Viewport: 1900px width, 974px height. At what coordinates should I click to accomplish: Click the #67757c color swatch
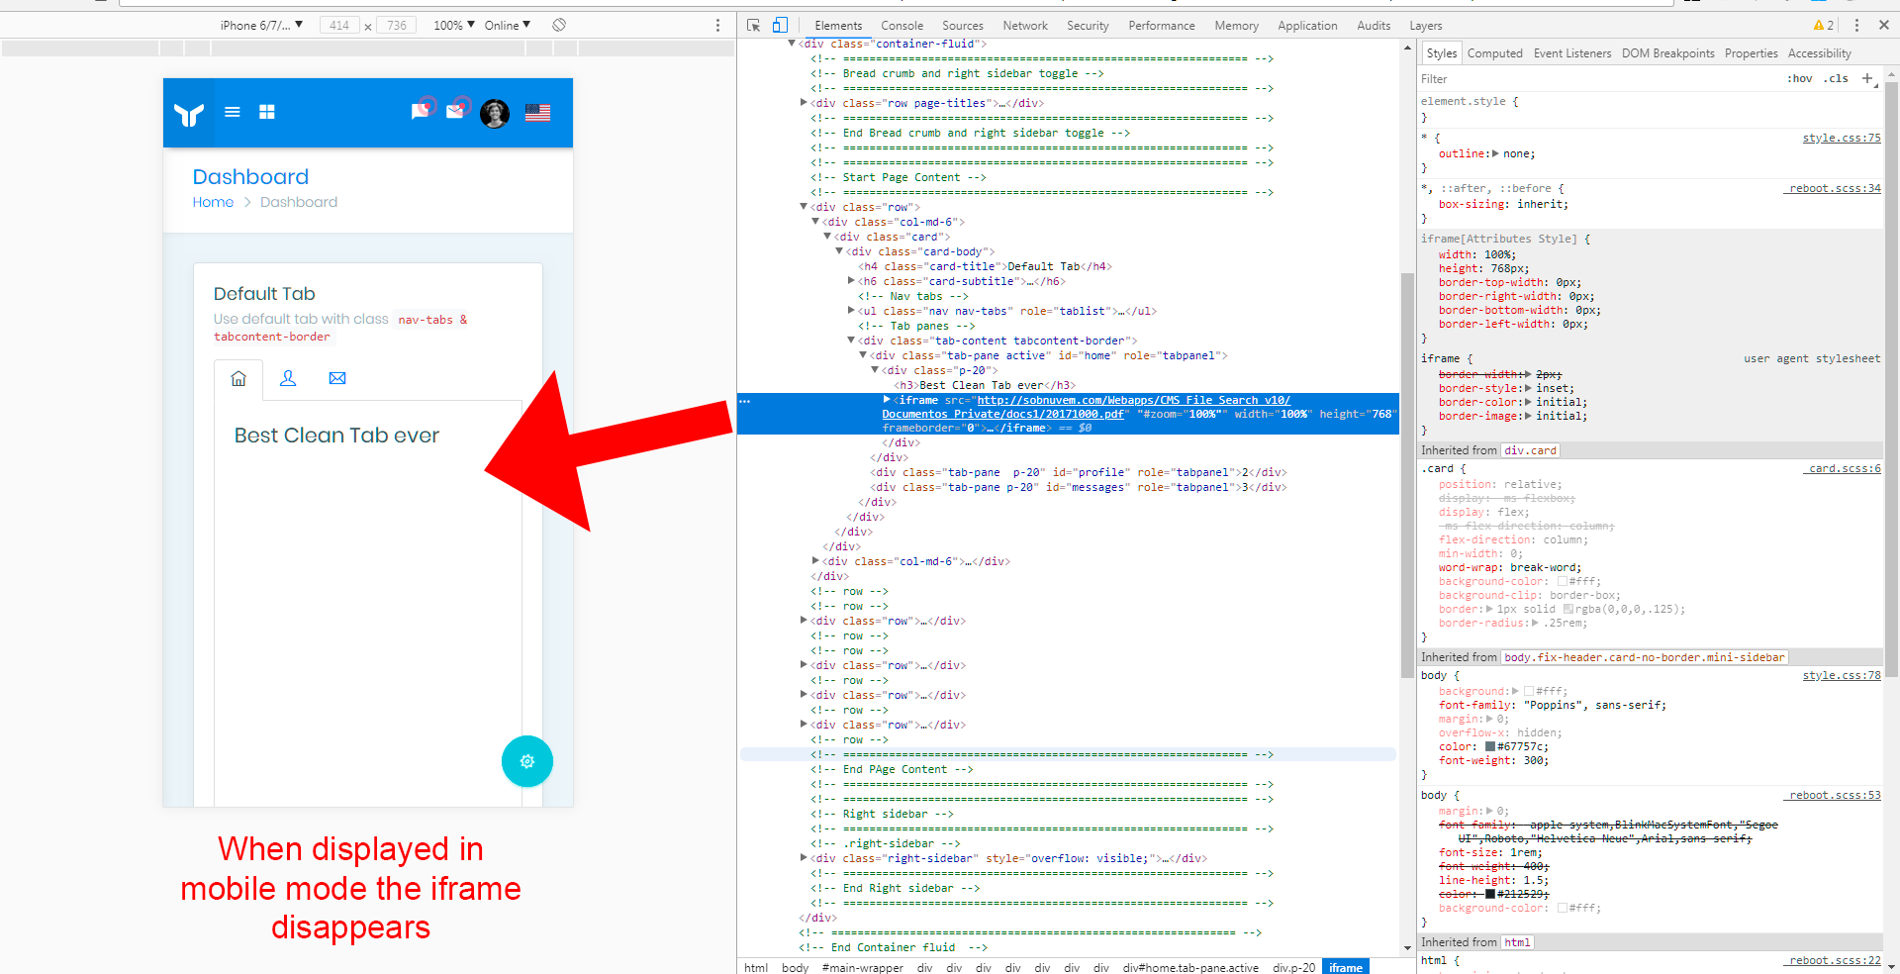point(1490,747)
